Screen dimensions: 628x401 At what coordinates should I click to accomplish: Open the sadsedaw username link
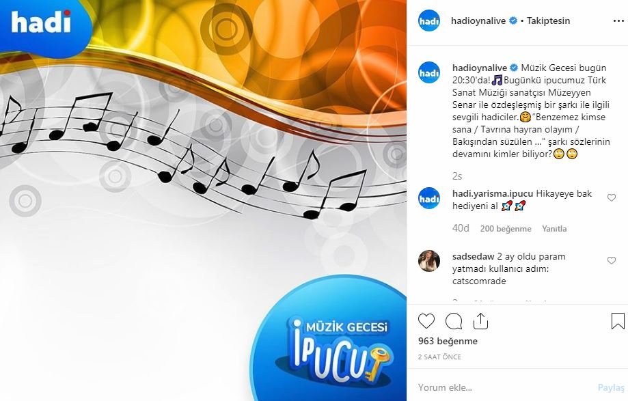coord(474,257)
